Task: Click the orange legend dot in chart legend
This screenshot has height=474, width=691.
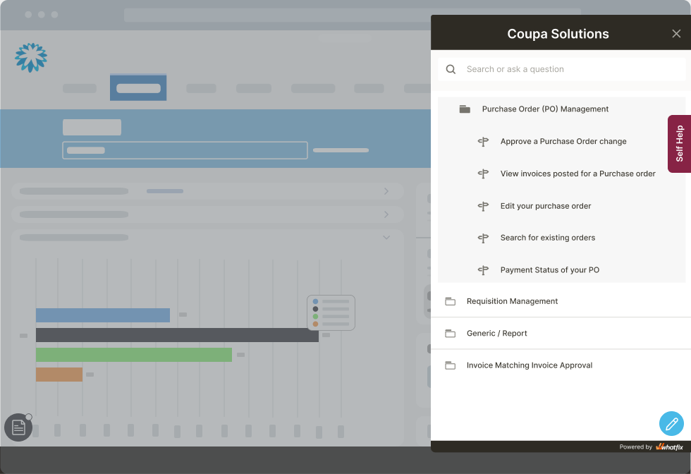Action: click(315, 324)
